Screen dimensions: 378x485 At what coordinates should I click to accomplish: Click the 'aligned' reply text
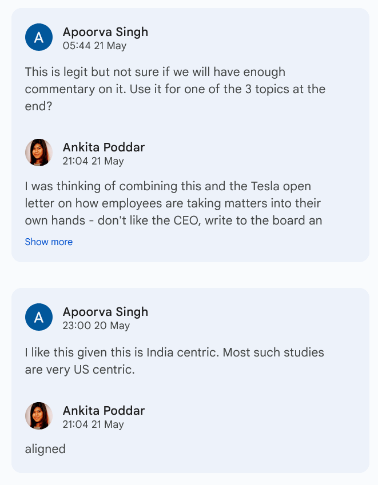point(45,449)
